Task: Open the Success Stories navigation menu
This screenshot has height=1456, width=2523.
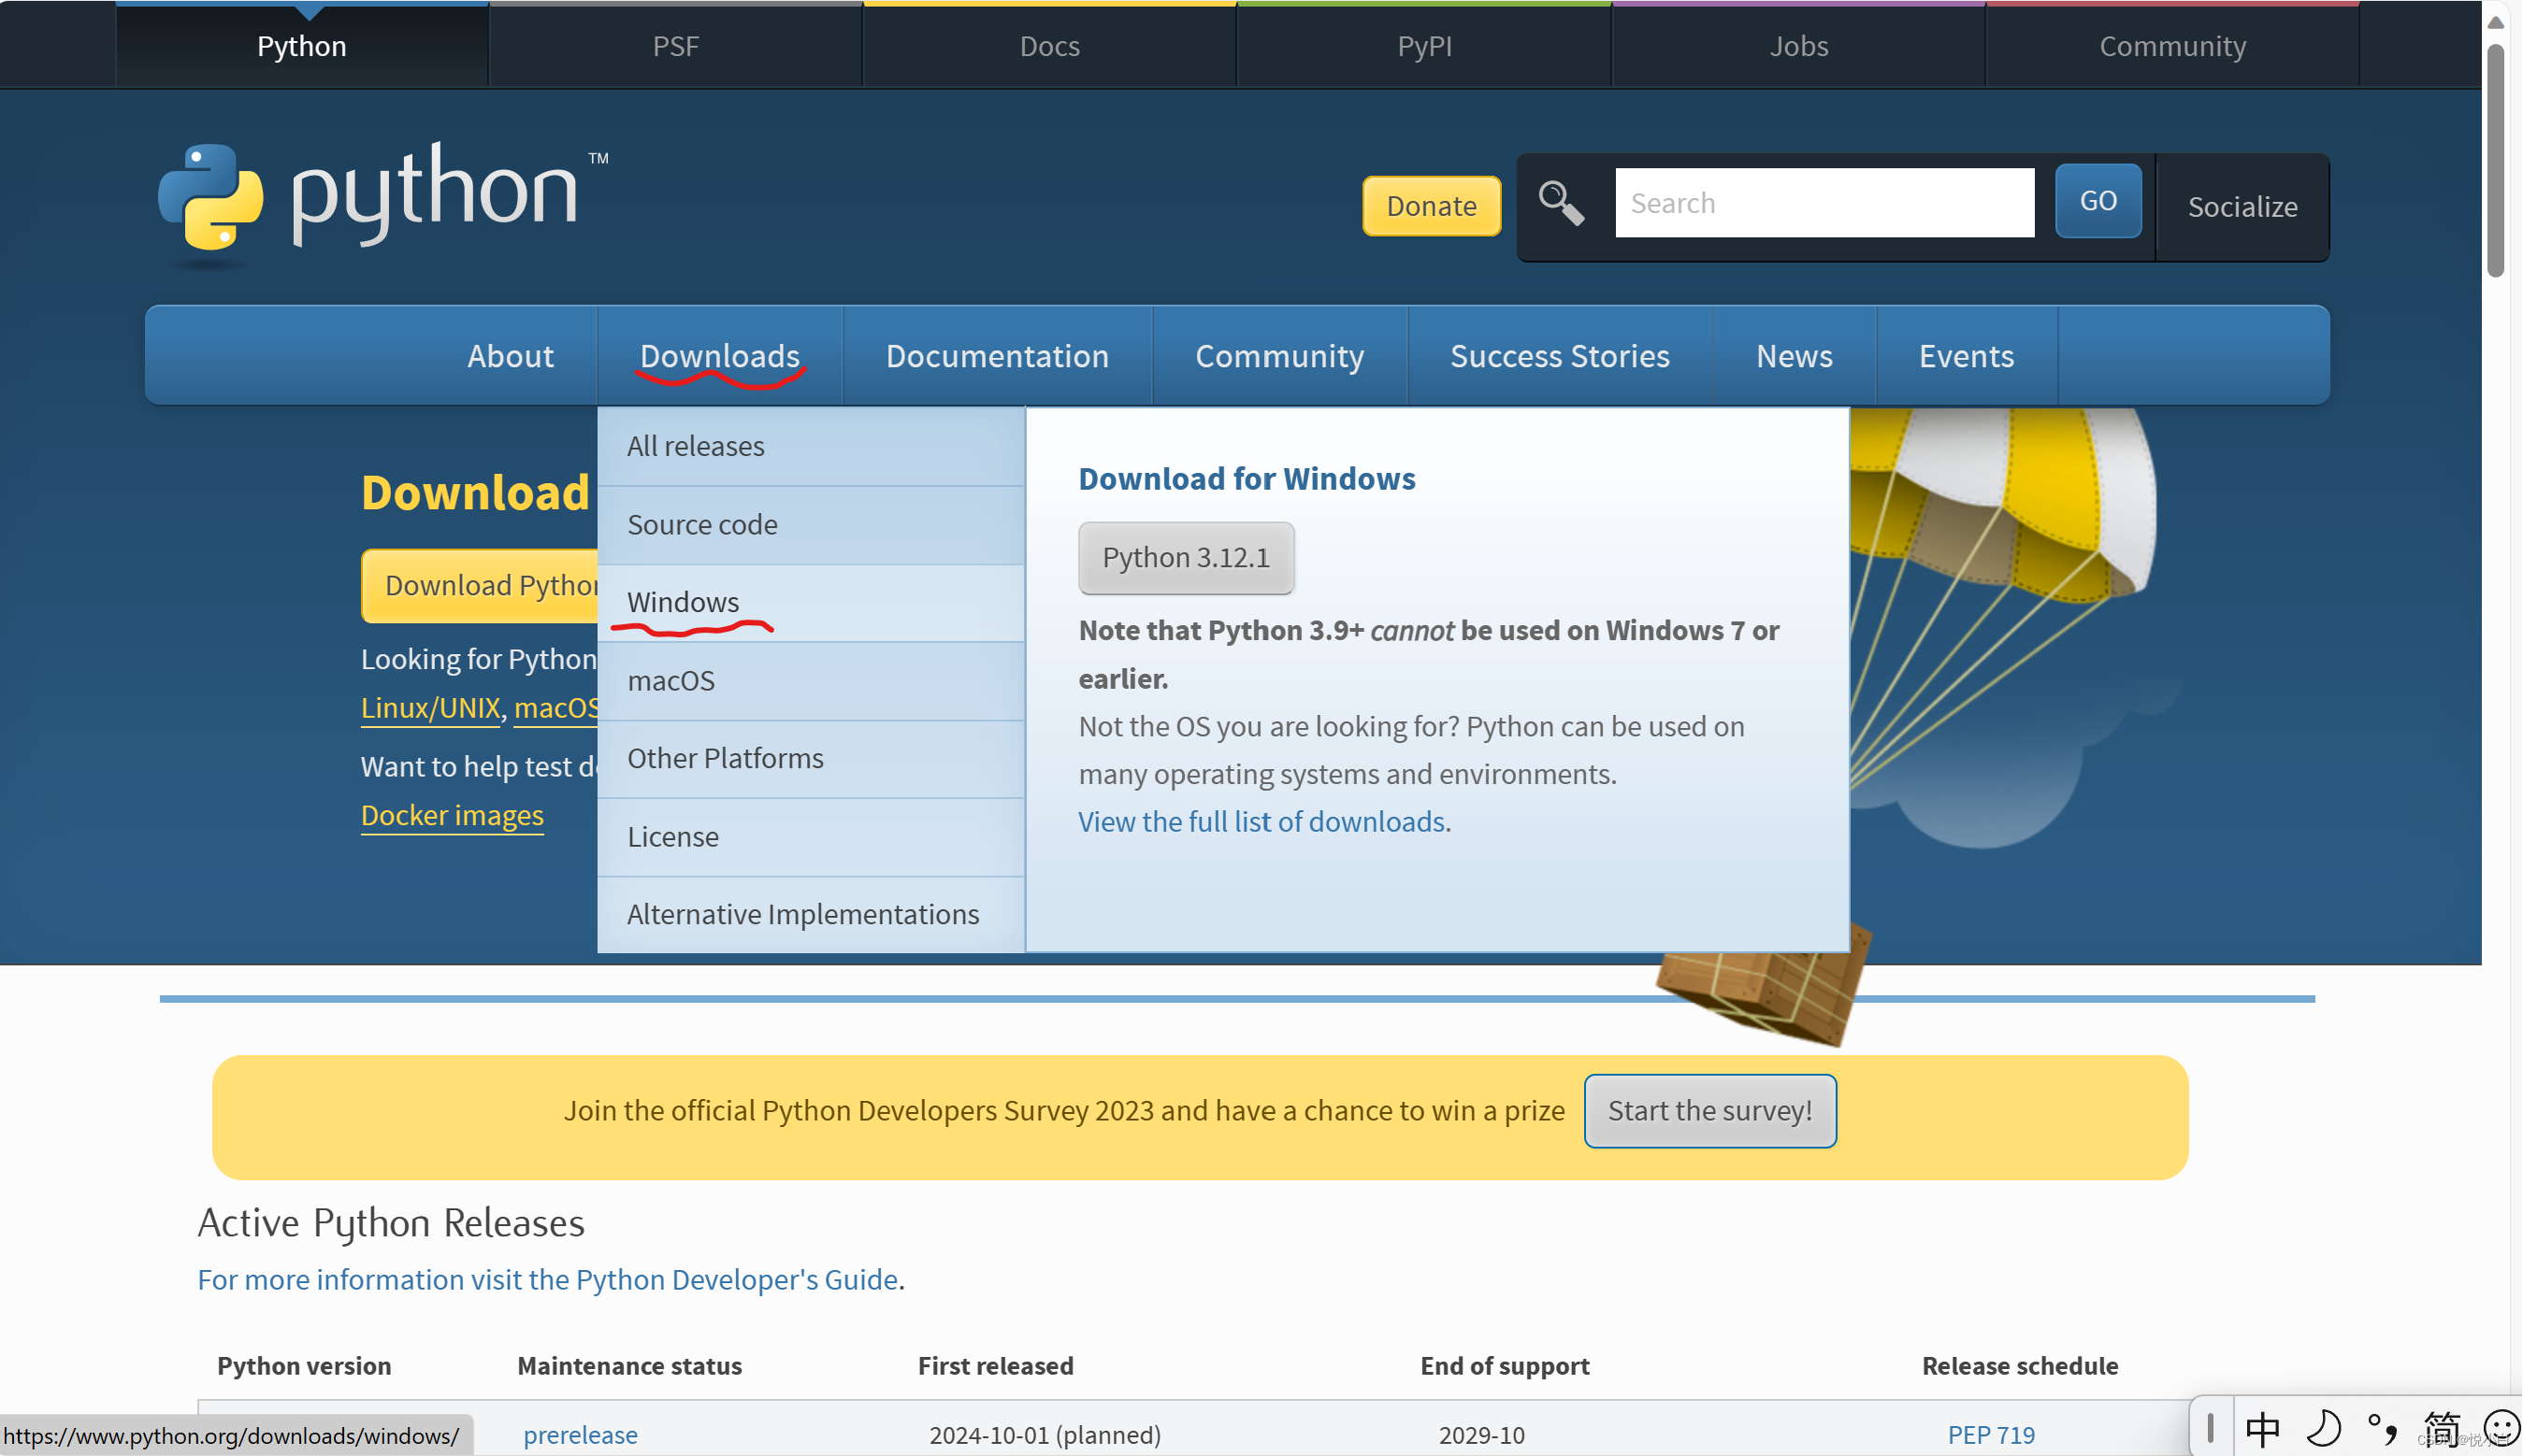Action: pyautogui.click(x=1560, y=356)
